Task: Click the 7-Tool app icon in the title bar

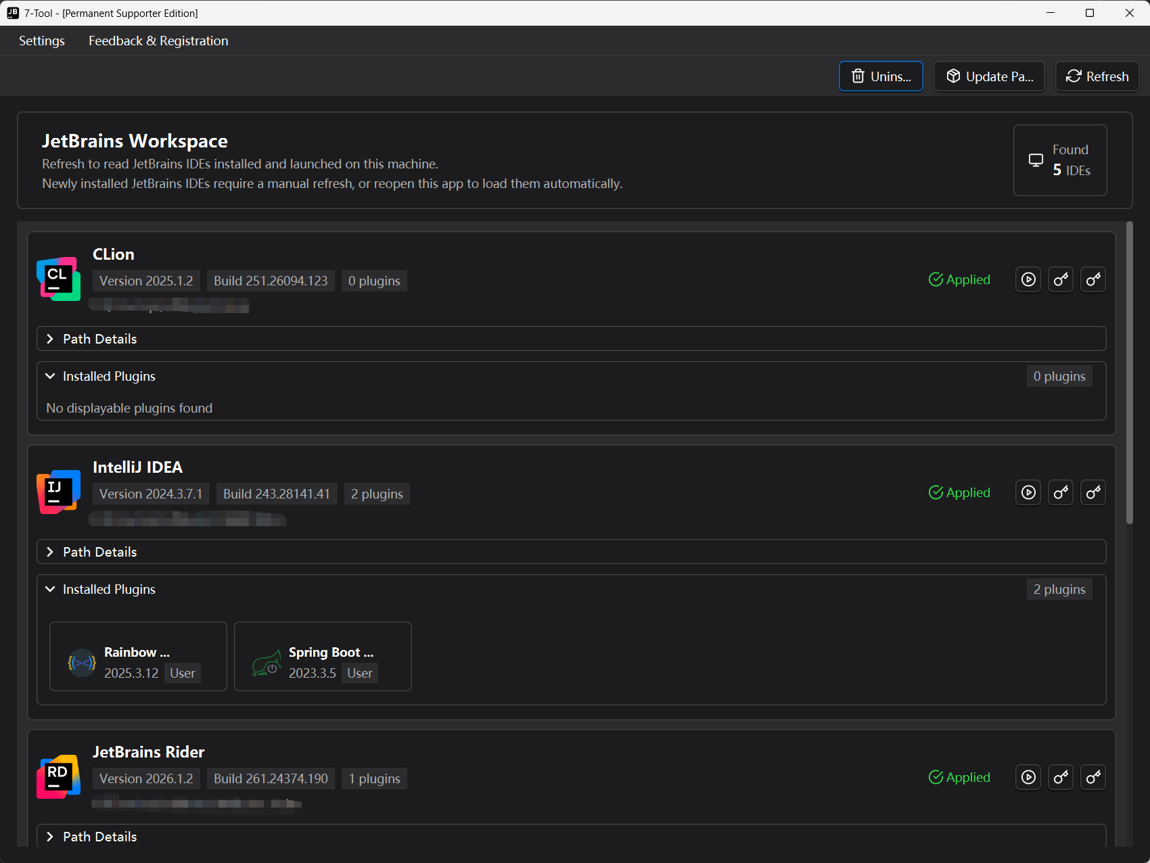Action: 13,13
